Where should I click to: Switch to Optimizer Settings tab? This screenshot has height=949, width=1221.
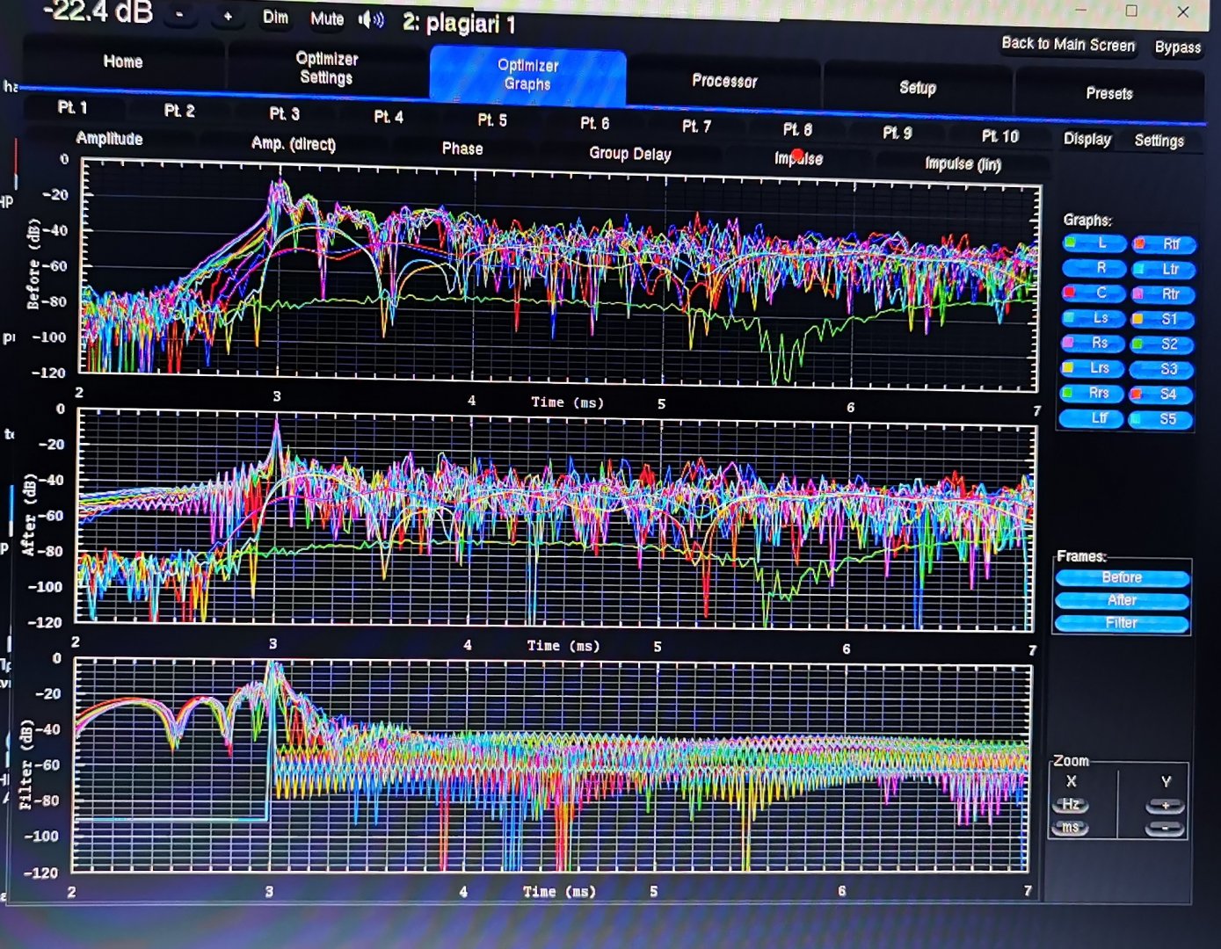(326, 68)
